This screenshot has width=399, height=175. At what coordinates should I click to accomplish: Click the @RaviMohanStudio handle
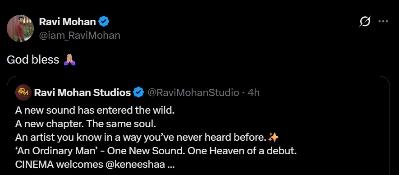(x=193, y=93)
